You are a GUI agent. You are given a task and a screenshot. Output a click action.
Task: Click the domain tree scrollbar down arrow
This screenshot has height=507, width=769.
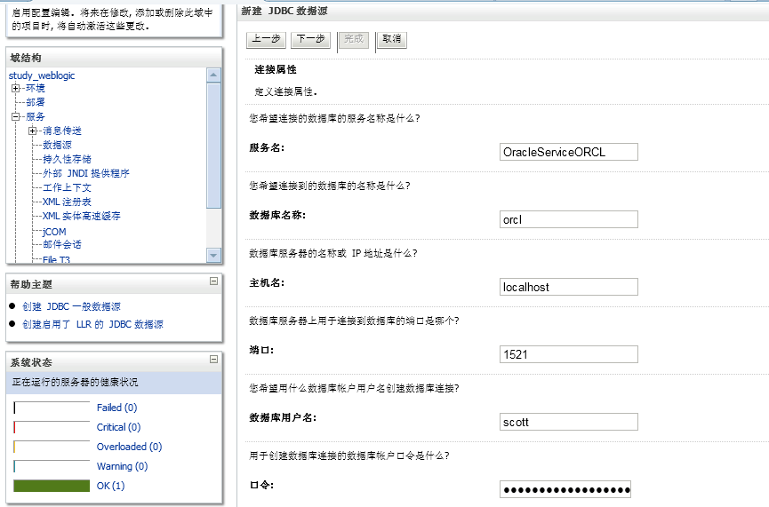pos(213,255)
